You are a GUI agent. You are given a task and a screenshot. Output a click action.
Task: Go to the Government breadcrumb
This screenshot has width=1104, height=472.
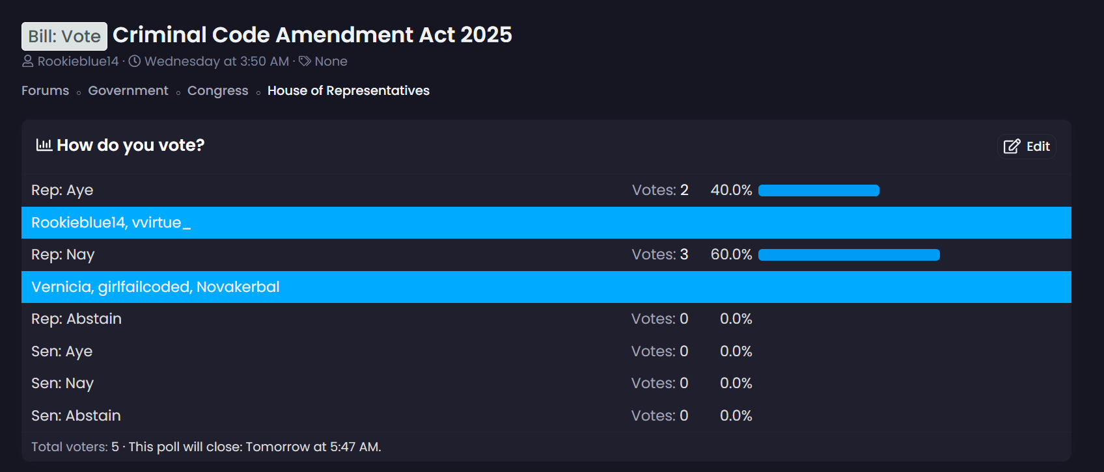[128, 90]
